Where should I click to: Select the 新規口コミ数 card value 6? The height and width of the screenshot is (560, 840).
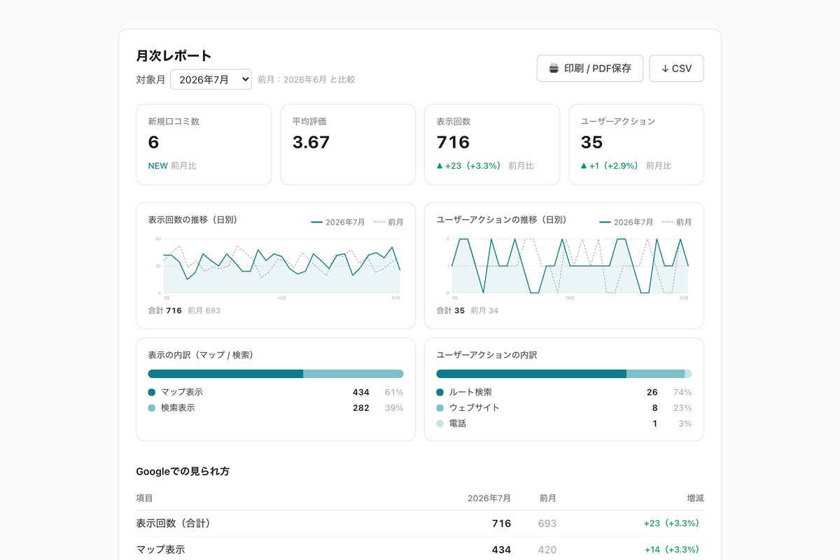point(154,142)
